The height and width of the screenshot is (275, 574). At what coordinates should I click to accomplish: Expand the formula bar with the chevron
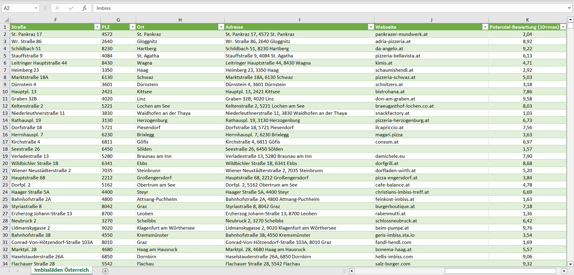tap(570, 8)
